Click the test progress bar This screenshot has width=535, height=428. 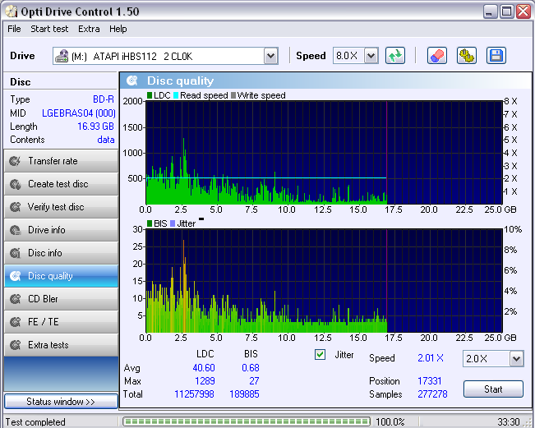tap(247, 421)
